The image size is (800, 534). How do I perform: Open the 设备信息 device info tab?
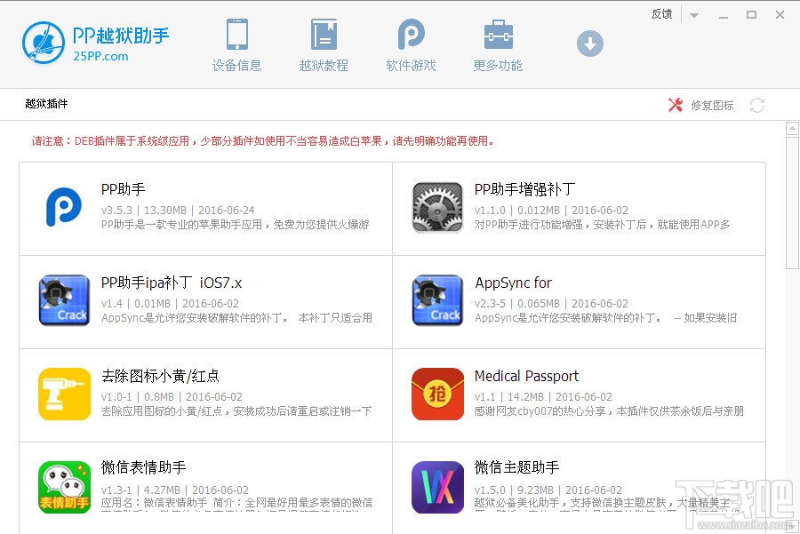click(x=236, y=45)
